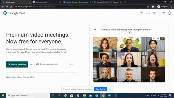Viewport: 174px width, 98px height.
Task: Open the media player taskbar icon
Action: pyautogui.click(x=78, y=96)
